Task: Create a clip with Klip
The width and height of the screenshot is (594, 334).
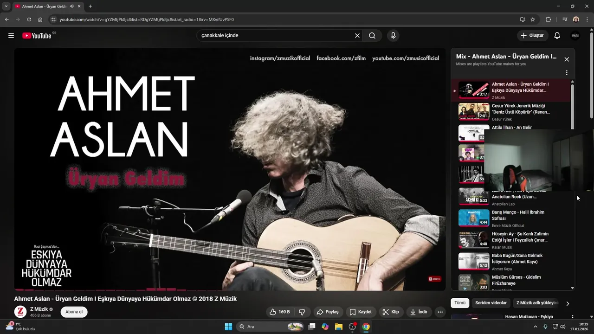Action: [x=390, y=312]
